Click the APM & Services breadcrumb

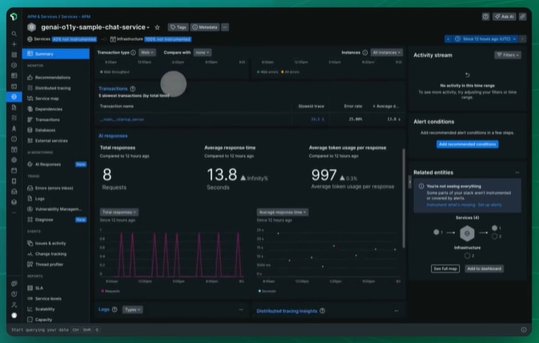tap(42, 17)
